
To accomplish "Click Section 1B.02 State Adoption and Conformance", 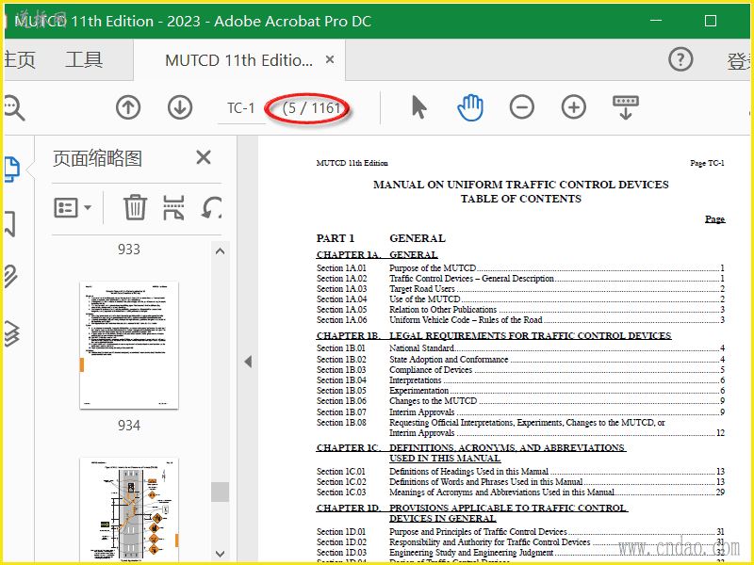I will [520, 360].
